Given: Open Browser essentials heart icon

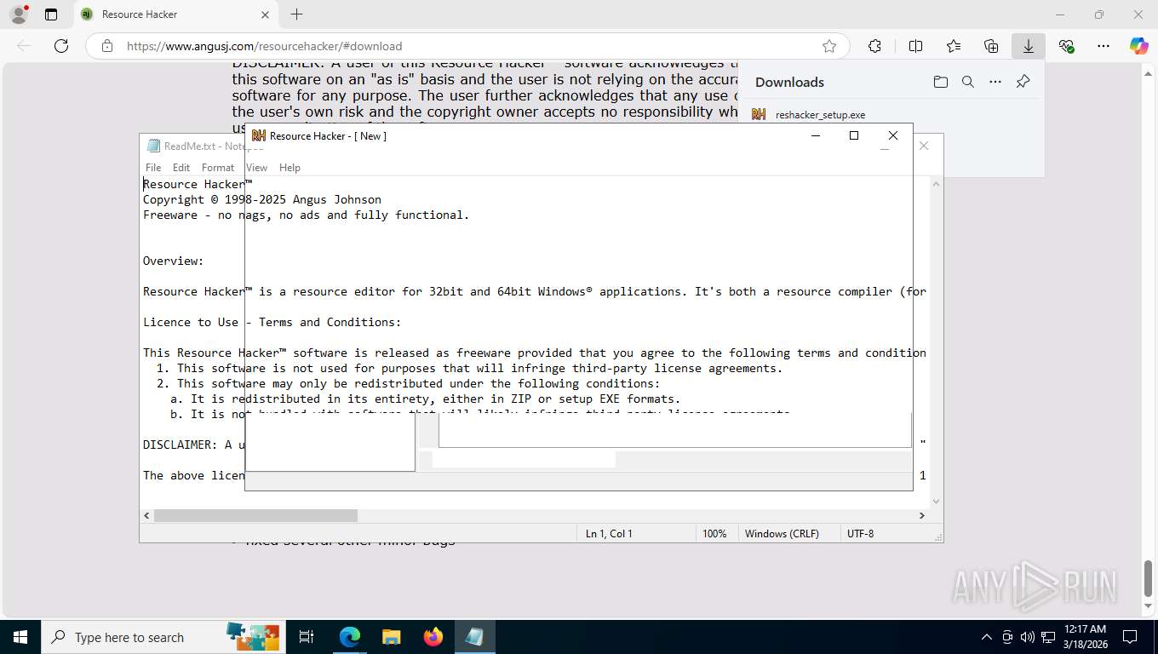Looking at the screenshot, I should [1066, 46].
